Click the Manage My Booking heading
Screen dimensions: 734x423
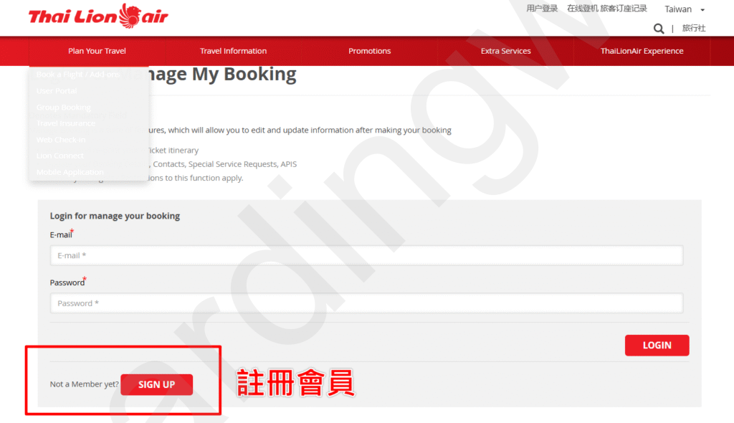tap(209, 75)
